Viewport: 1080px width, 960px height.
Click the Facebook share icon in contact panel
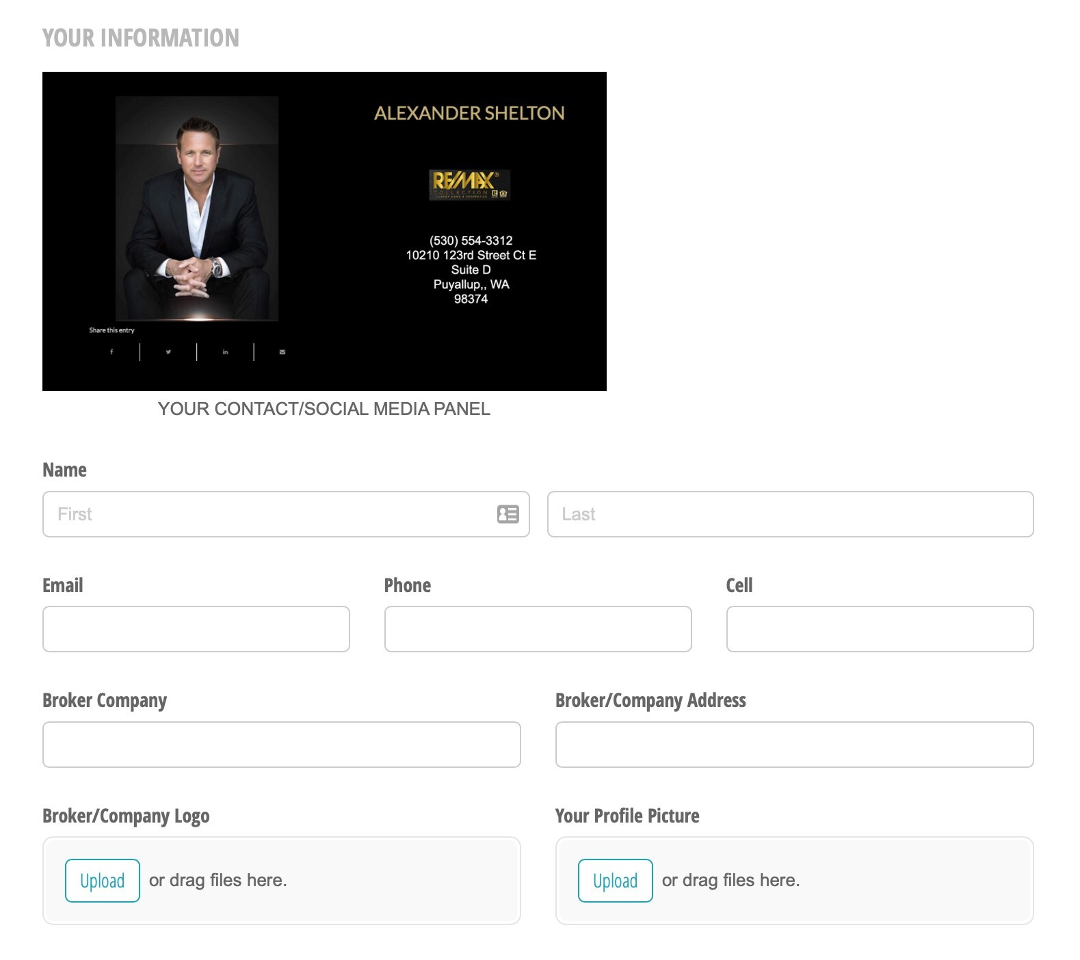(x=111, y=352)
